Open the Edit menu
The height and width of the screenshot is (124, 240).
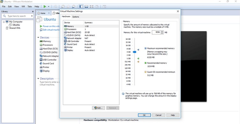click(x=10, y=6)
